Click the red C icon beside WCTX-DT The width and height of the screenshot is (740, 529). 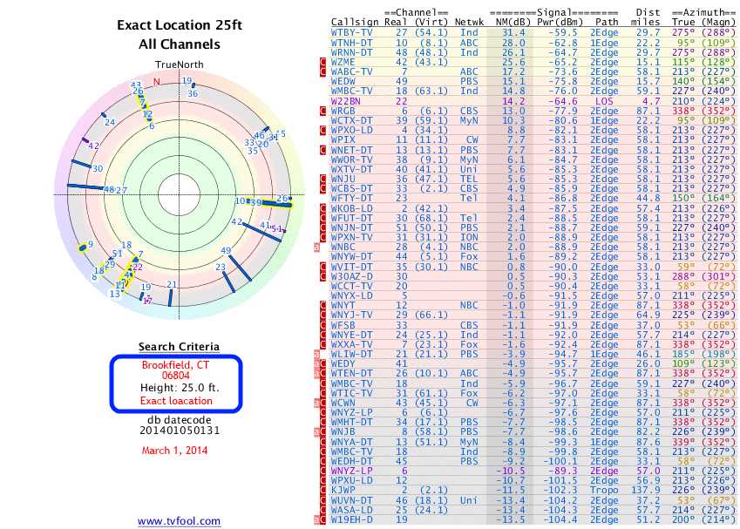[x=324, y=120]
